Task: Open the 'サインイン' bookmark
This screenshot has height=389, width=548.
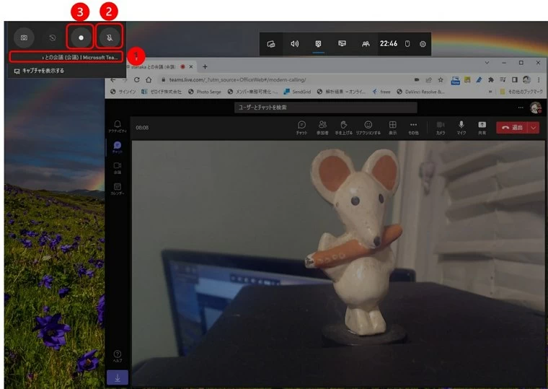Action: coord(123,92)
